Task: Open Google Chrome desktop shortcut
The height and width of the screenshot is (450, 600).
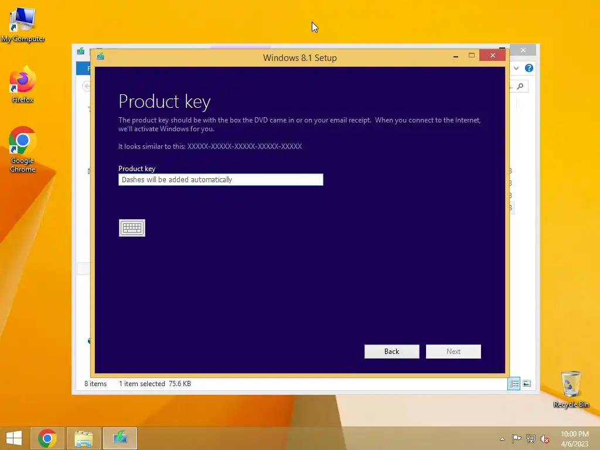Action: pyautogui.click(x=23, y=149)
